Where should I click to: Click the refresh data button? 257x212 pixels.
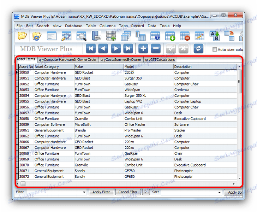(x=198, y=48)
